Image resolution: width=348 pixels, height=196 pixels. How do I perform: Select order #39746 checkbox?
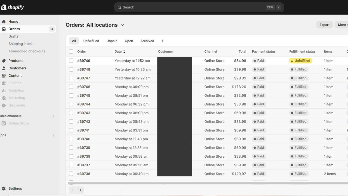(71, 87)
